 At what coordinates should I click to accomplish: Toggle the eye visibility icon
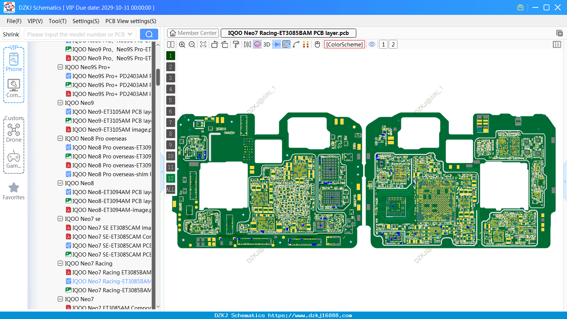(x=372, y=45)
